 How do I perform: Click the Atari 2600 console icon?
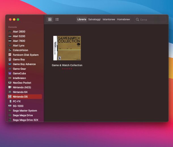[x=10, y=32]
